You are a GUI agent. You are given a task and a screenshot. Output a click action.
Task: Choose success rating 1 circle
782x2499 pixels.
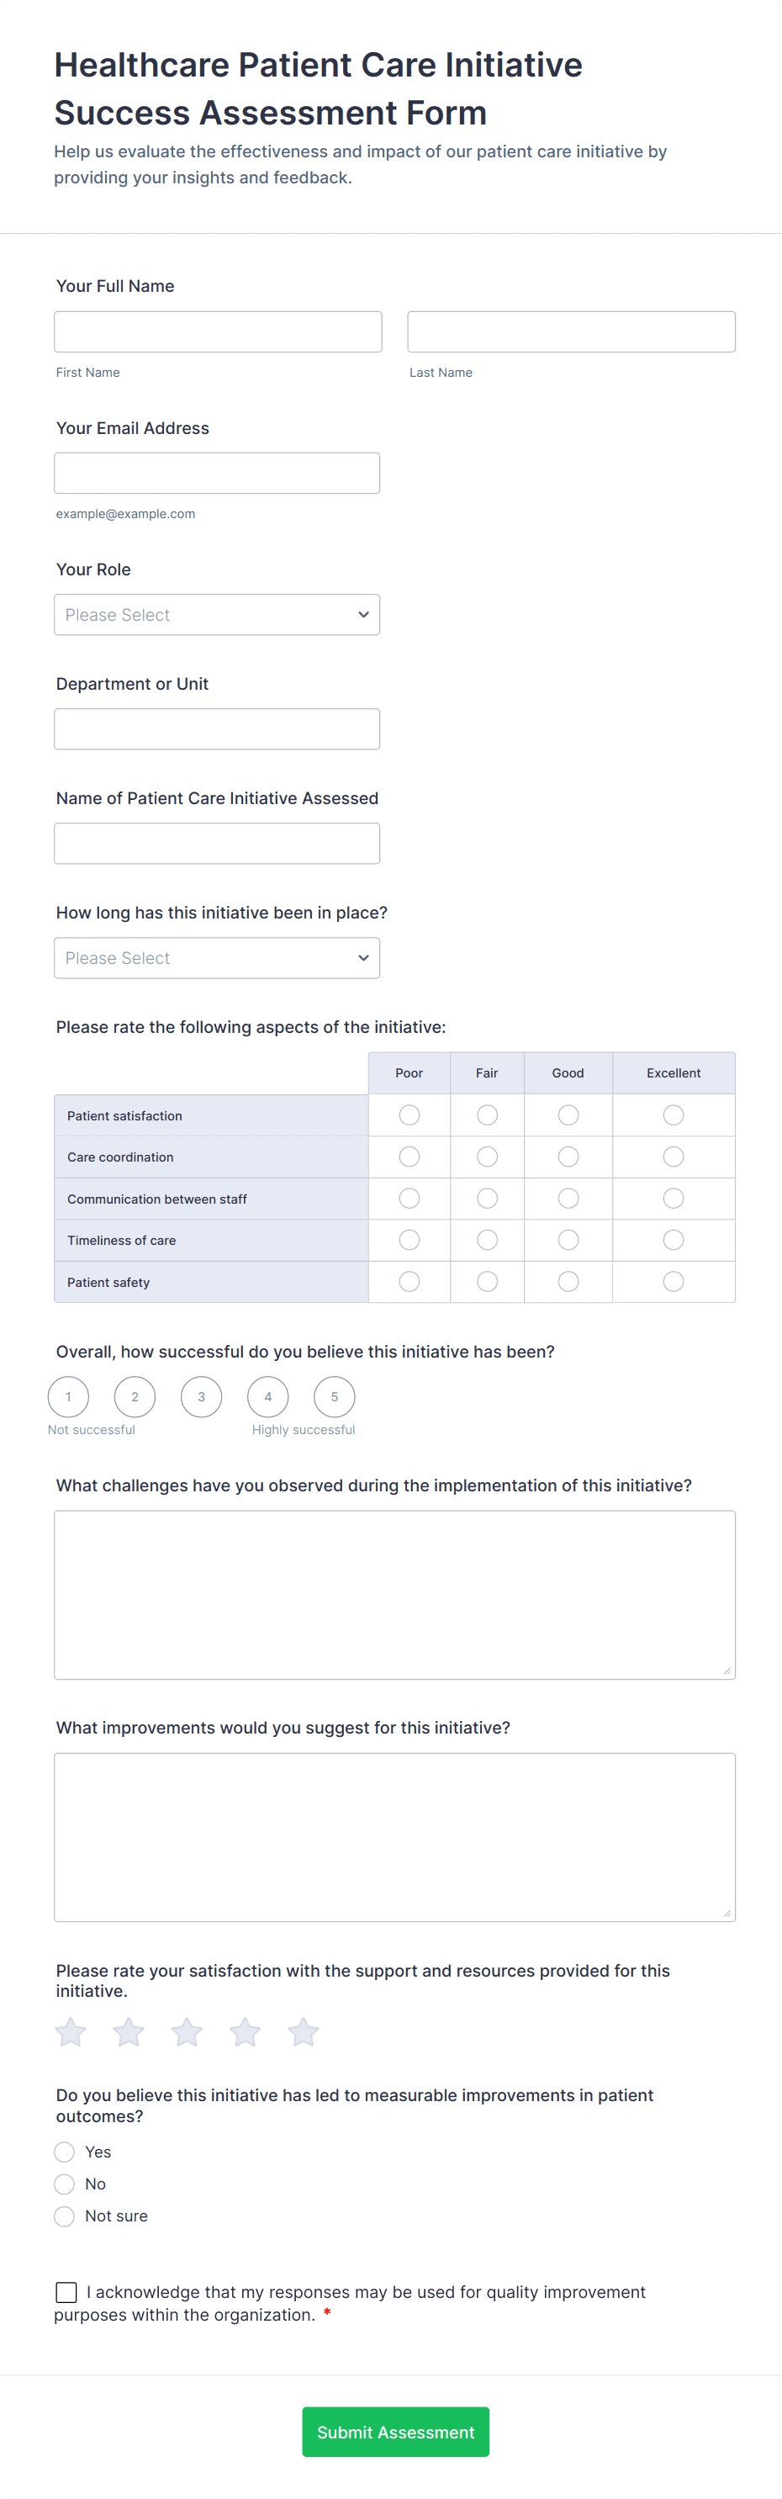click(68, 1397)
